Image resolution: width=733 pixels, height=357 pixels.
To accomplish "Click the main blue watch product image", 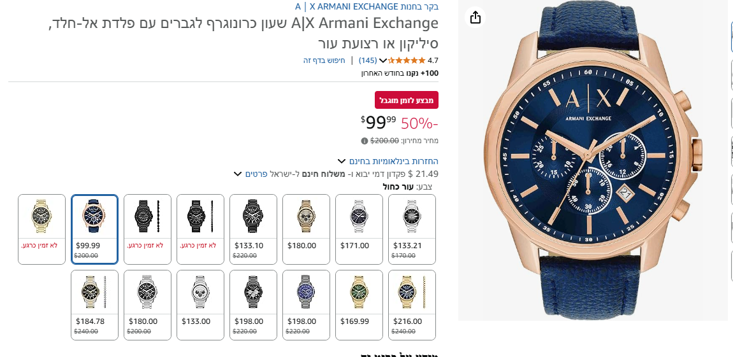I will coord(593,159).
